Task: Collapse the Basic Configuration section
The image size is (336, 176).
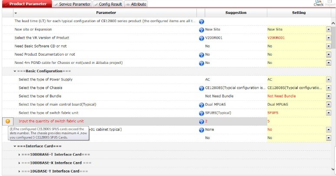Action: coord(15,71)
